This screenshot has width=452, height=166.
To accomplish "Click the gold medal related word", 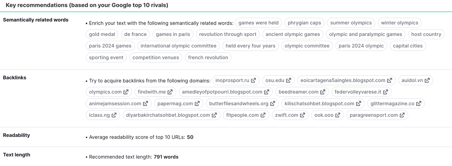I will coord(102,34).
